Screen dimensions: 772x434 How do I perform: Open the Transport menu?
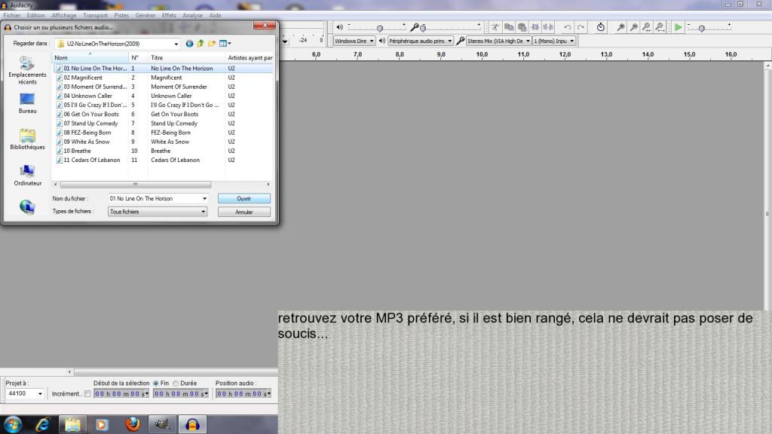95,15
